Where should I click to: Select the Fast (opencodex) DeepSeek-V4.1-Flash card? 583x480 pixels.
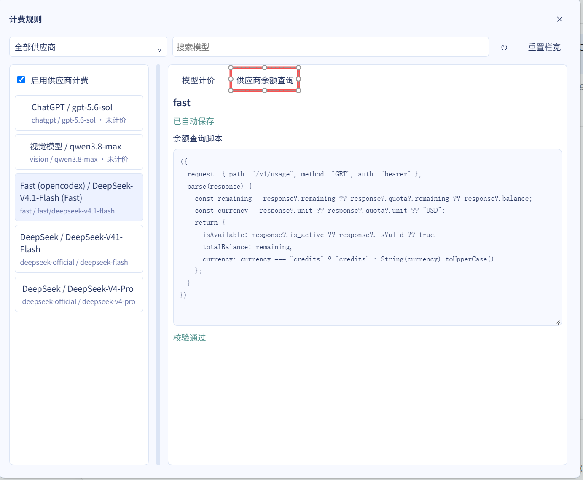79,197
